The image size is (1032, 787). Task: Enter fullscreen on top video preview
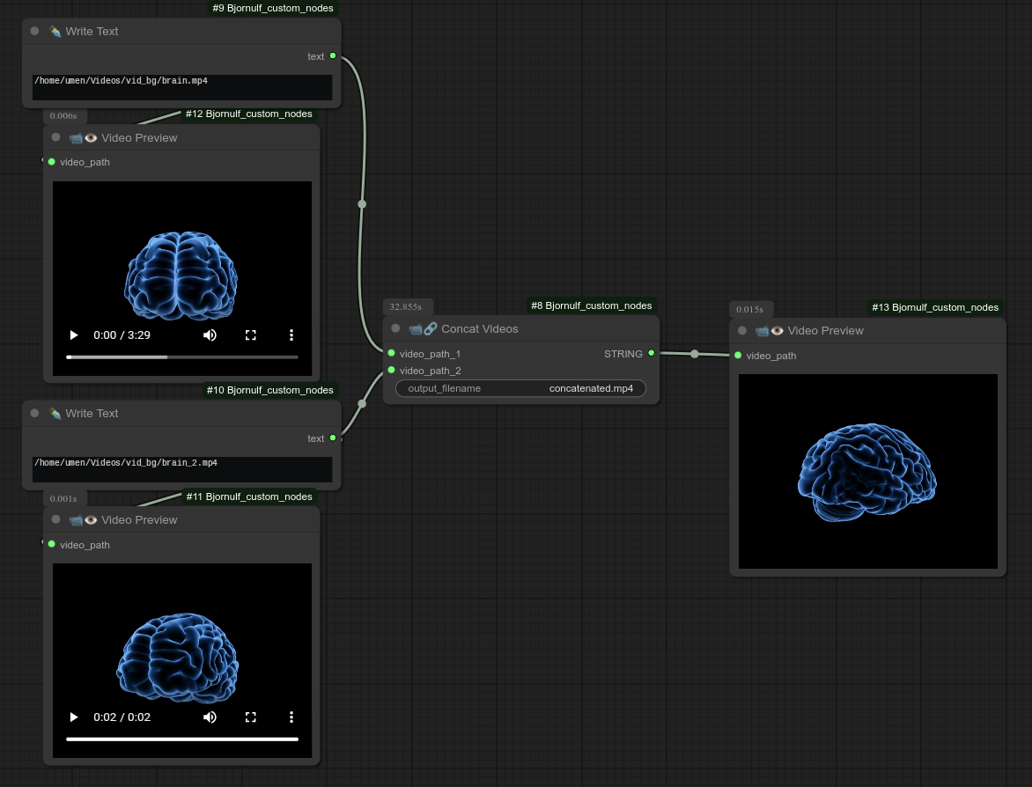[251, 335]
